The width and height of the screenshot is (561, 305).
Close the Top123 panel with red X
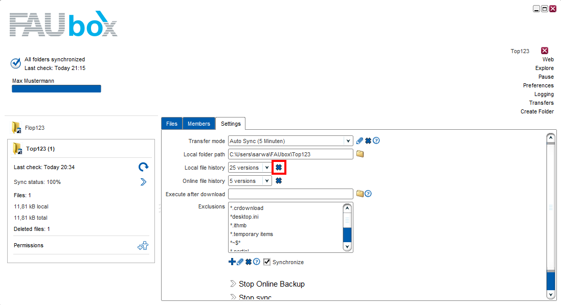tap(545, 51)
